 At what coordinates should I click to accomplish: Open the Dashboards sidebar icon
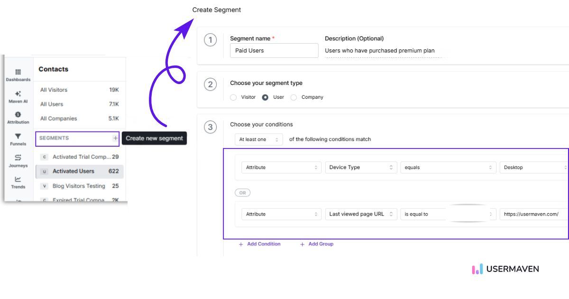(x=18, y=72)
